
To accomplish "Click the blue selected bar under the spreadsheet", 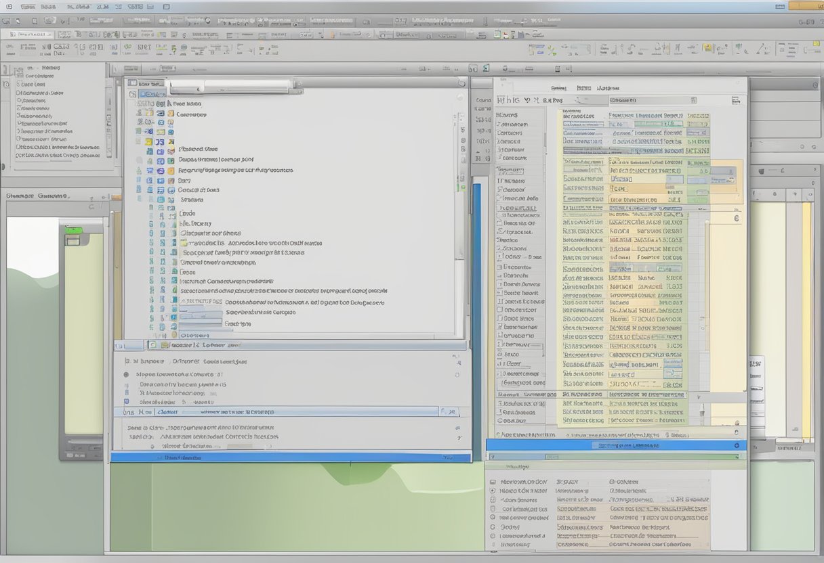I will point(615,445).
